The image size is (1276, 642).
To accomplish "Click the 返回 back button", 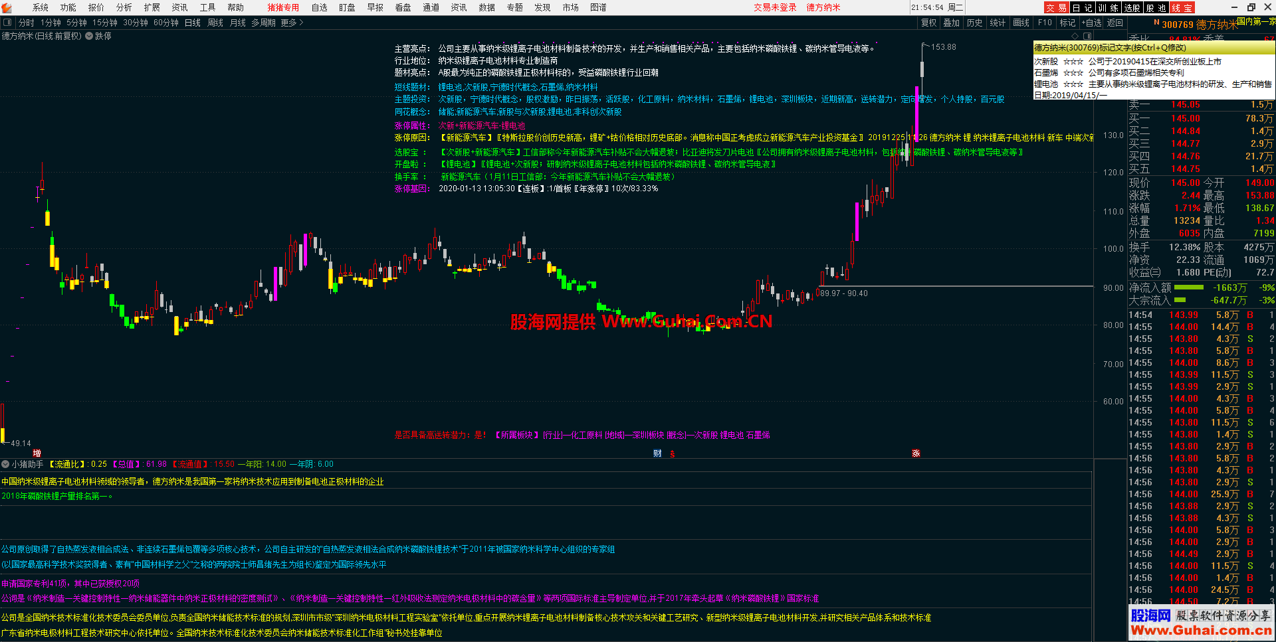I will (x=1115, y=23).
